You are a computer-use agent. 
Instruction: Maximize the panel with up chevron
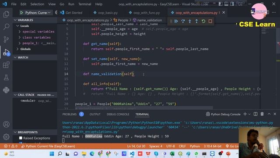(269, 114)
